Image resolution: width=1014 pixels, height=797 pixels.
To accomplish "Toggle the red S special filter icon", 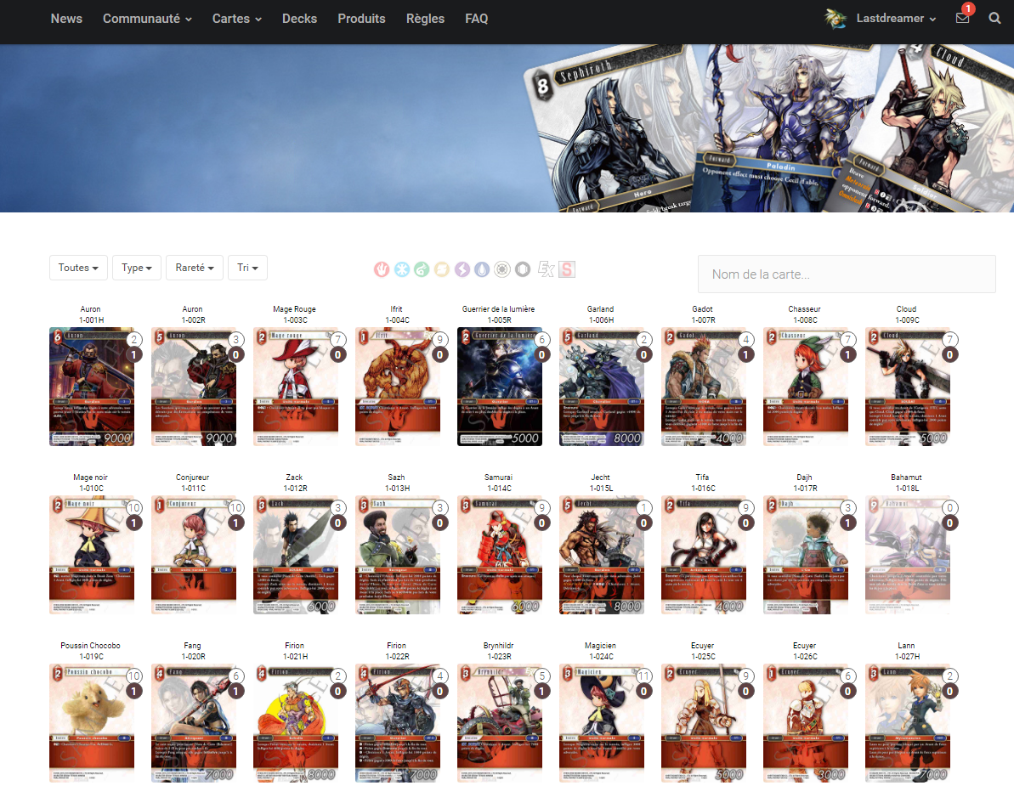I will pos(567,269).
